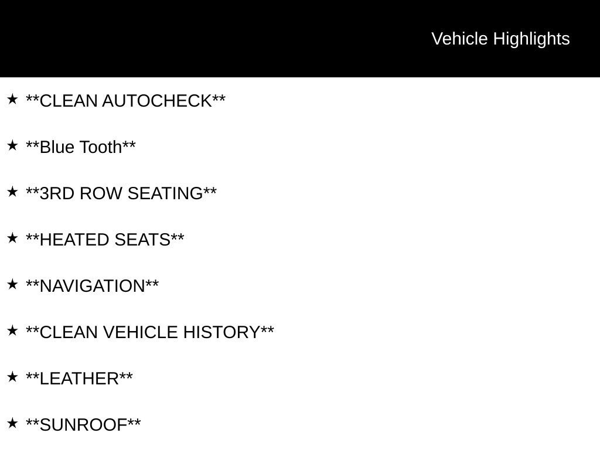Click the CLEAN AUTOCHECK highlight text
This screenshot has height=450, width=600.
[125, 101]
